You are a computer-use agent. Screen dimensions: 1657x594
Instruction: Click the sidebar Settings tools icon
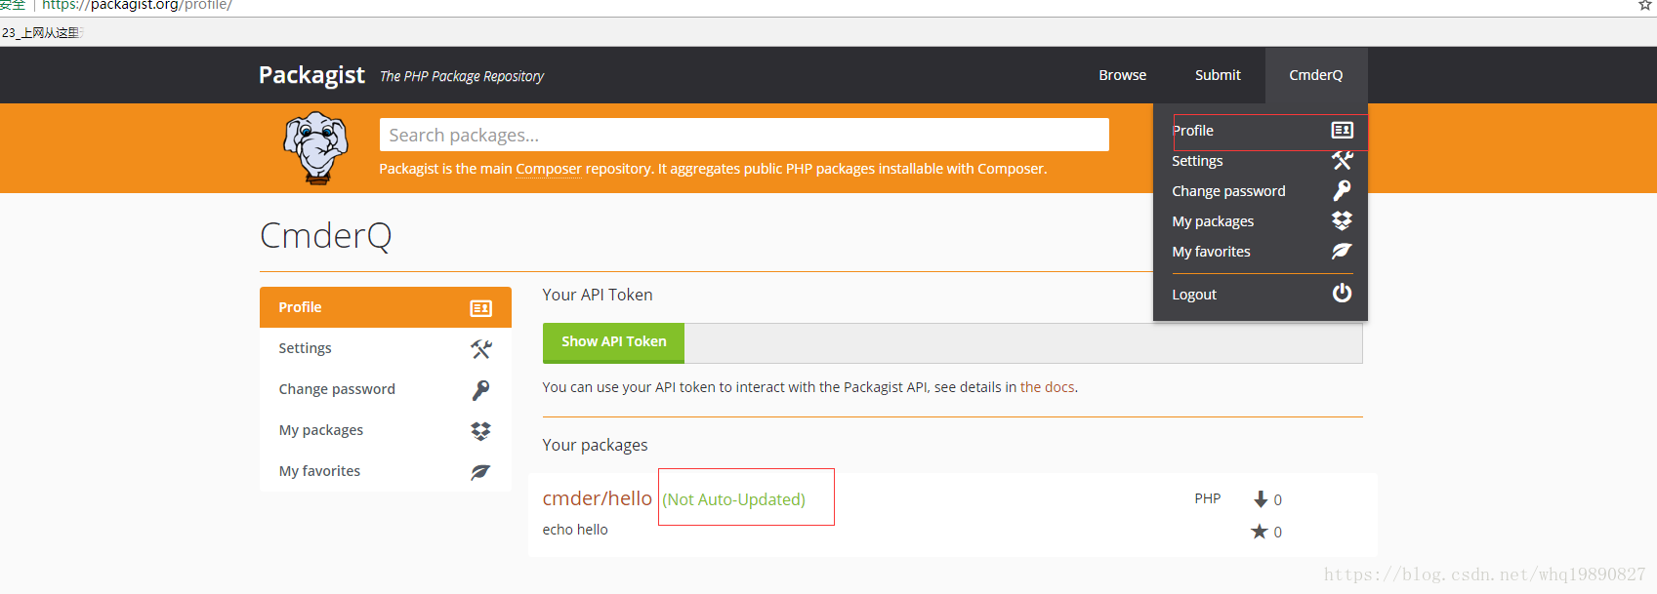pos(481,349)
